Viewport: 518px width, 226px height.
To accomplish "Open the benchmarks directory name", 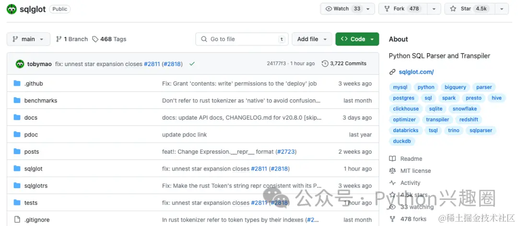I will tap(41, 101).
